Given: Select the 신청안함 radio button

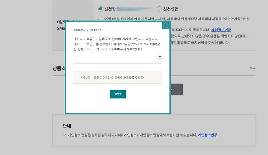Looking at the screenshot, I should click(x=159, y=9).
